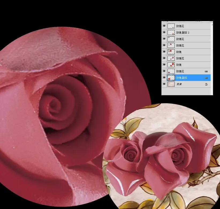
Task: Select name of 玫瑰花 layer between the 玫瑰 layers
Action: (180, 58)
